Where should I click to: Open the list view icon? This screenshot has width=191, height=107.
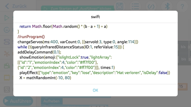pyautogui.click(x=135, y=6)
